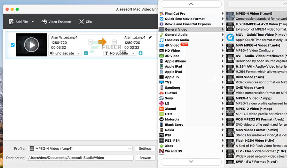Viewport: 291px width, 168px height.
Task: Toggle the checkbox for the Alan W video
Action: pyautogui.click(x=13, y=45)
